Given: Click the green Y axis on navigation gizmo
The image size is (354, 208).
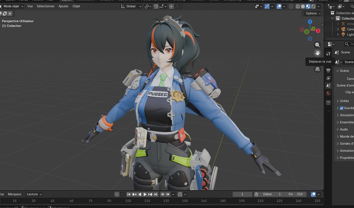Looking at the screenshot, I should 313,29.
